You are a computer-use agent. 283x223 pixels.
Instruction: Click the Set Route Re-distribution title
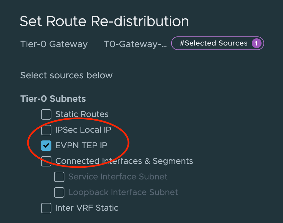(104, 21)
